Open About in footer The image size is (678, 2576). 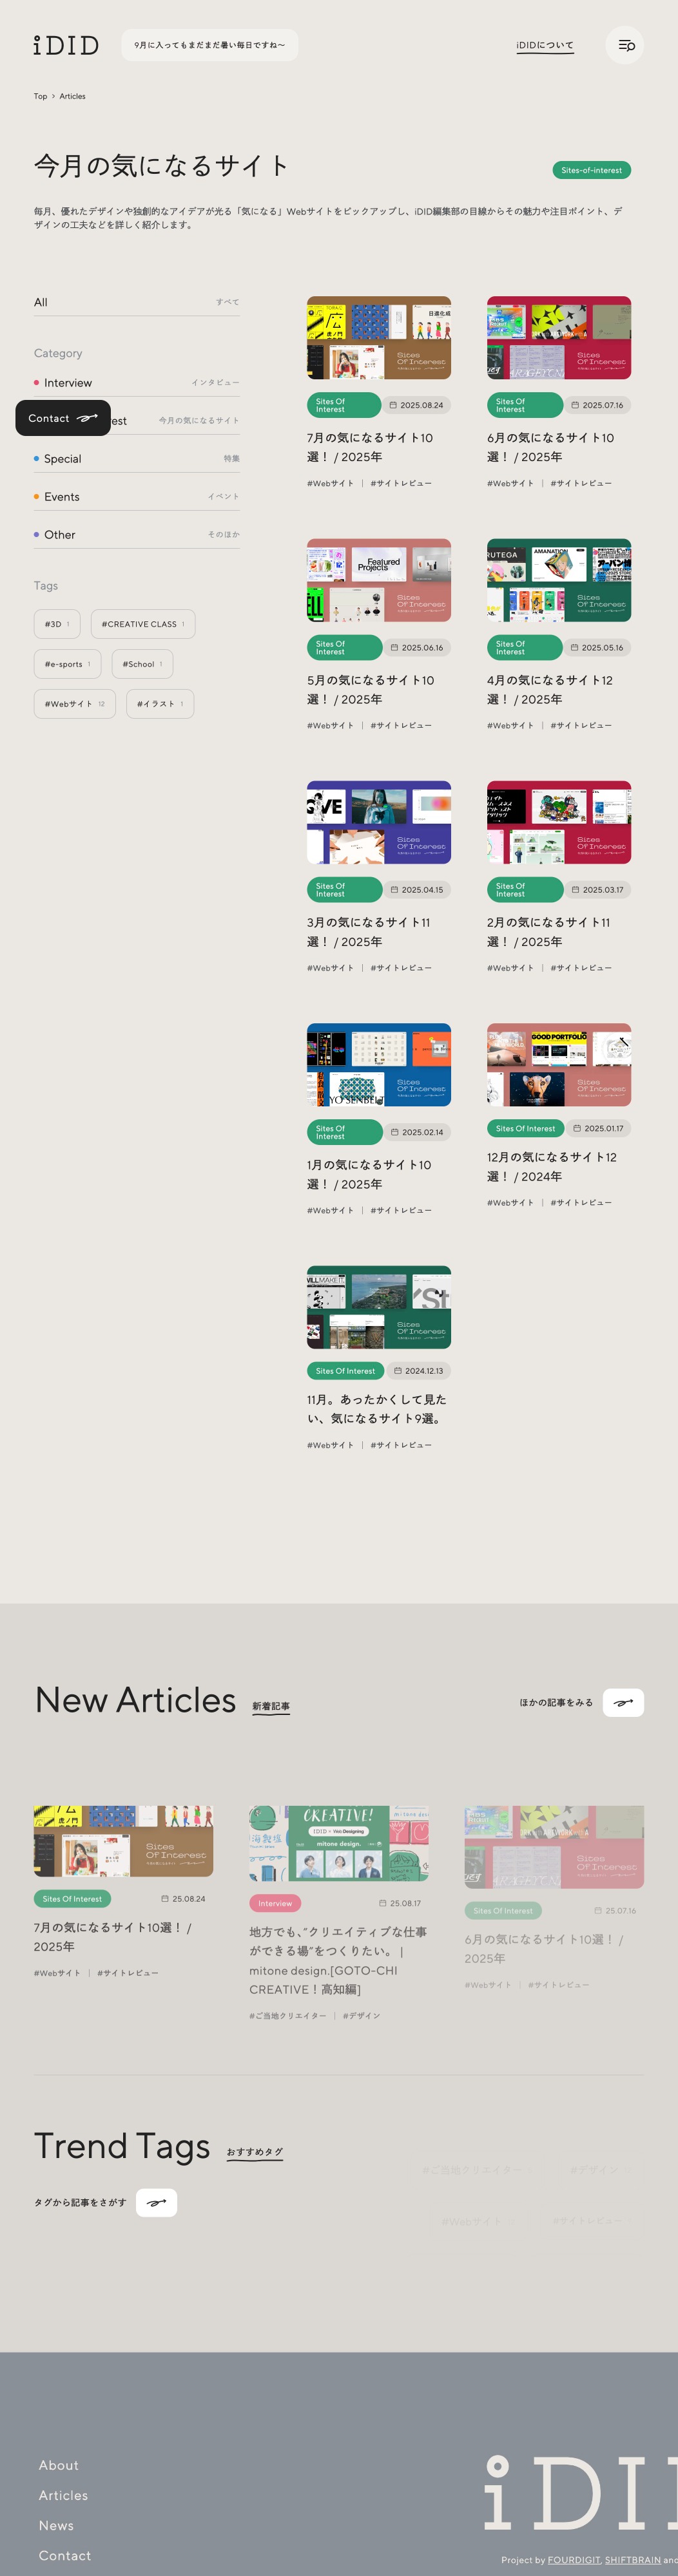tap(59, 2465)
